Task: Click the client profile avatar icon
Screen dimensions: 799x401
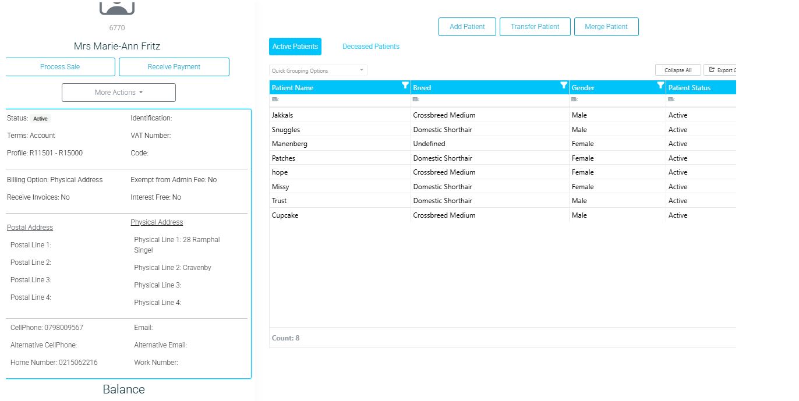Action: point(117,7)
